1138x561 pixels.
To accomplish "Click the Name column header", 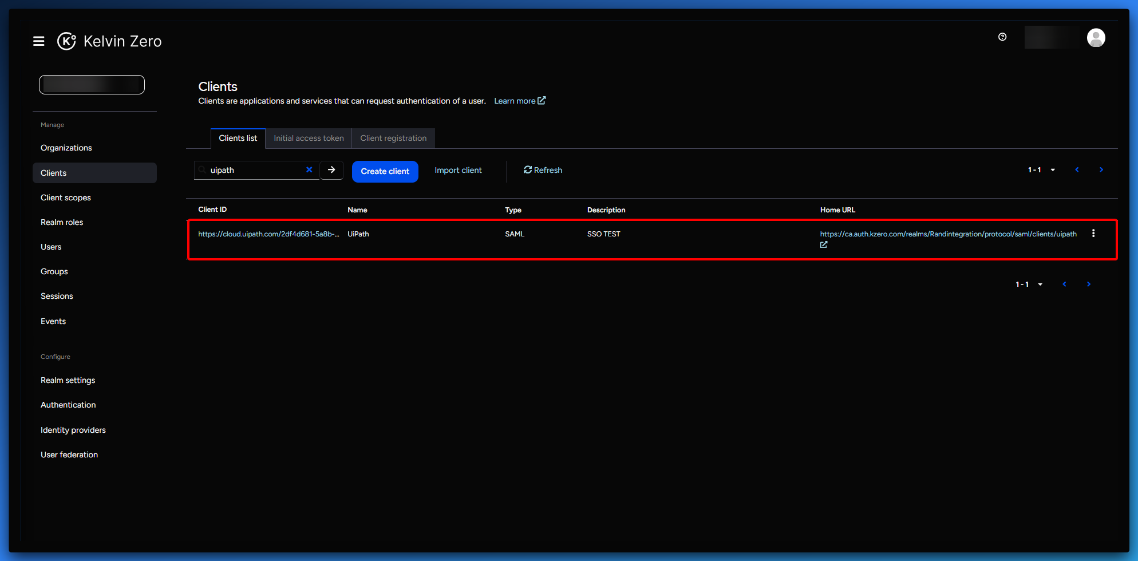I will tap(357, 210).
